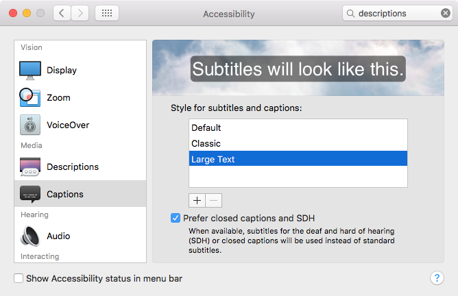458x296 pixels.
Task: Select the Default caption style
Action: click(x=298, y=127)
